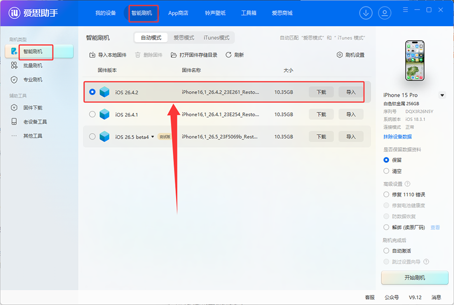Click the iOS 26.4.2 firmware cube icon
This screenshot has height=305, width=454.
[x=104, y=92]
